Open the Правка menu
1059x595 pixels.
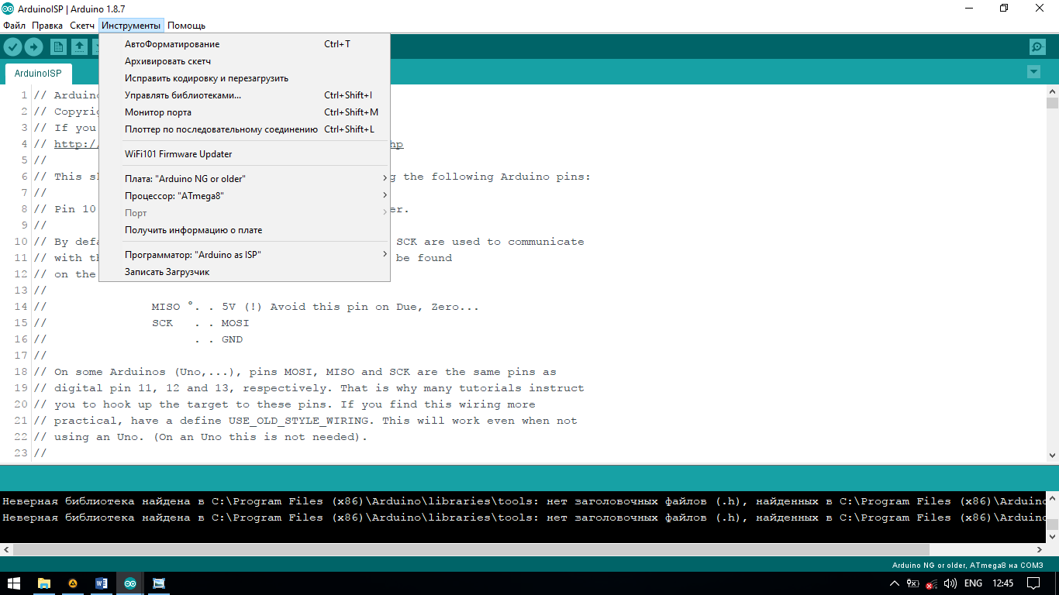coord(47,26)
